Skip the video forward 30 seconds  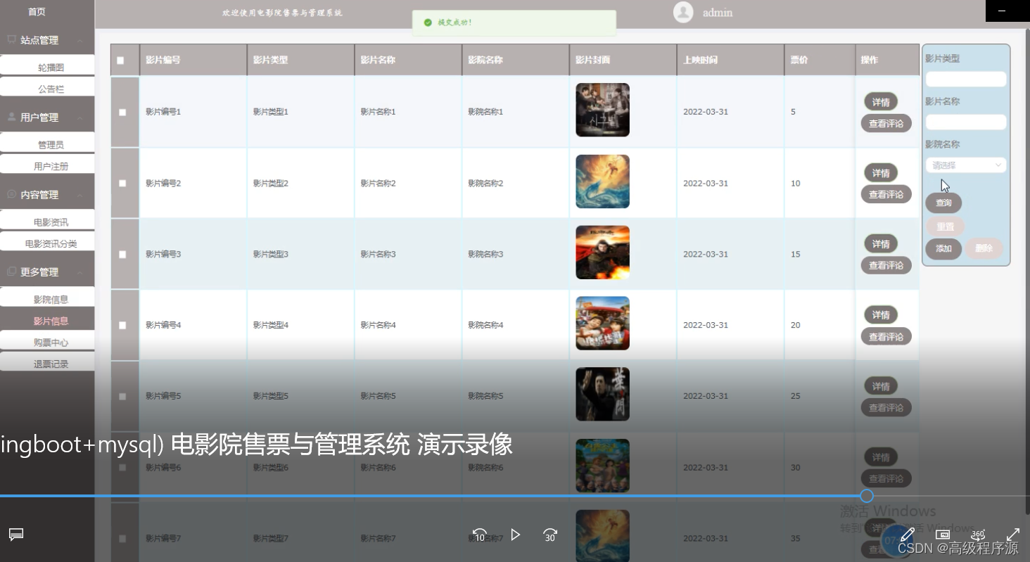550,535
